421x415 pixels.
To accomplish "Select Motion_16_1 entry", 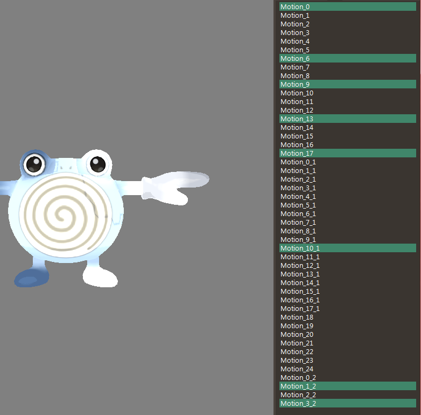I will (347, 300).
